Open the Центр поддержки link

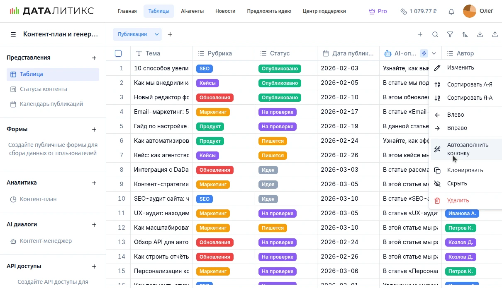[x=324, y=11]
